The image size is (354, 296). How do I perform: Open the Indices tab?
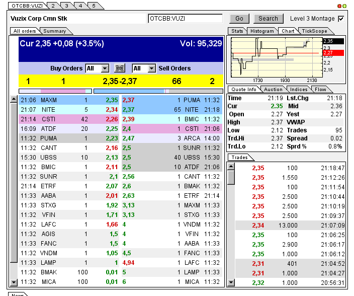click(299, 90)
